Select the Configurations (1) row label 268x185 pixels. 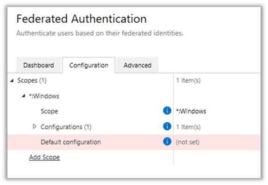pyautogui.click(x=66, y=127)
